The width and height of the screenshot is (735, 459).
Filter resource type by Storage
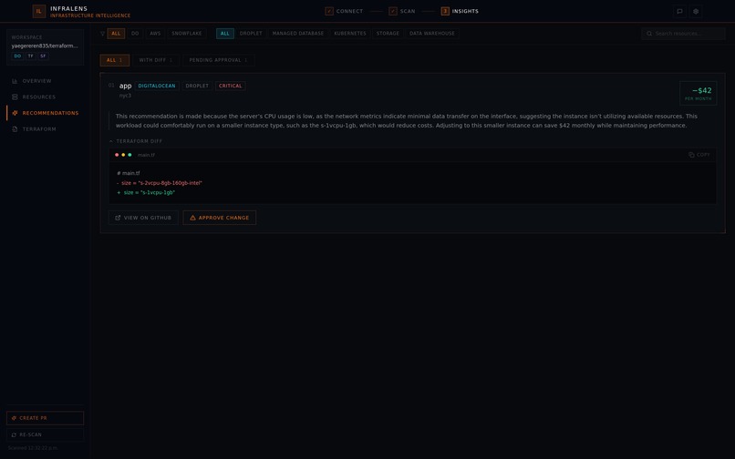tap(388, 34)
